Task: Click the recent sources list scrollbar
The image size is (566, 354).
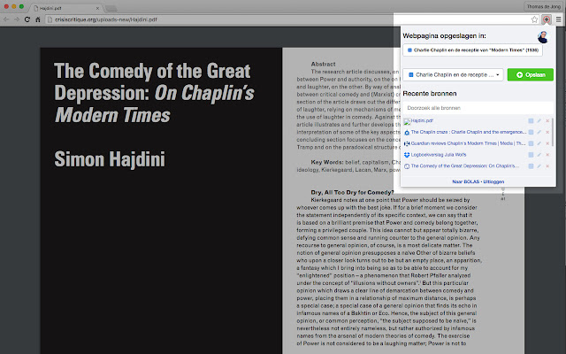Action: [553, 130]
